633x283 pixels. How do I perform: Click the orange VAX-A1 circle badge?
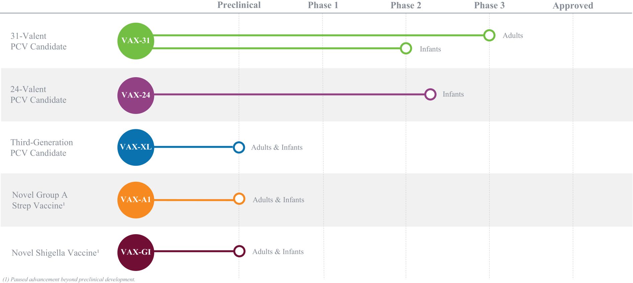[135, 200]
